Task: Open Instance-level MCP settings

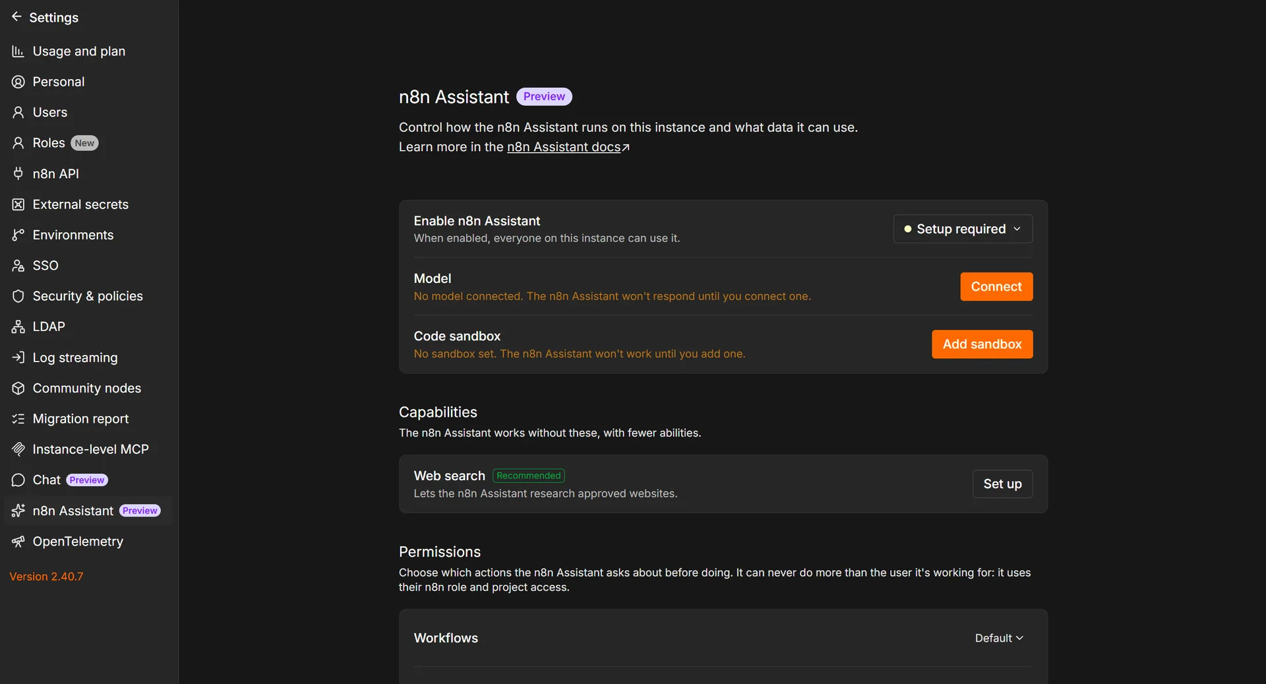Action: [x=88, y=449]
